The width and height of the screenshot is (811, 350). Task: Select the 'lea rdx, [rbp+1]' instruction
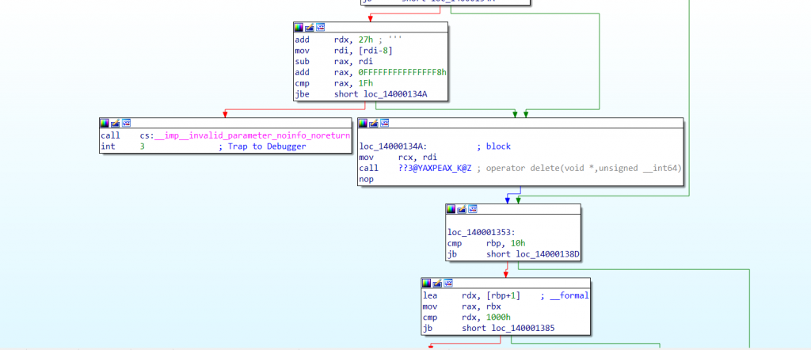tap(471, 295)
